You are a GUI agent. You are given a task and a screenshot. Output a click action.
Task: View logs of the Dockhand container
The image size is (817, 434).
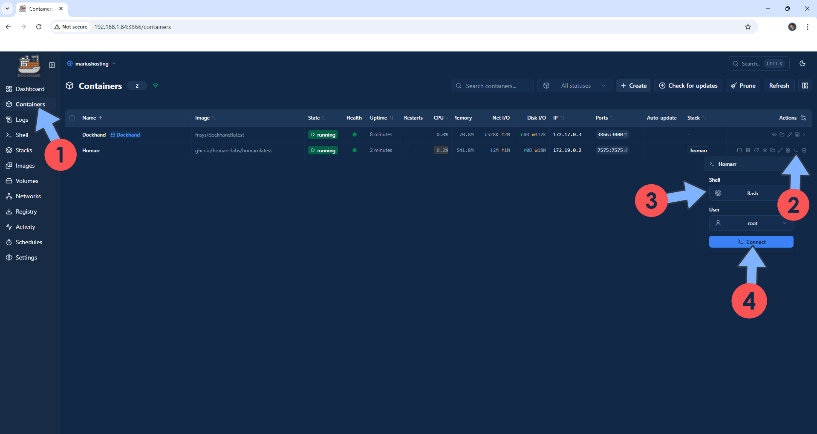coord(797,134)
